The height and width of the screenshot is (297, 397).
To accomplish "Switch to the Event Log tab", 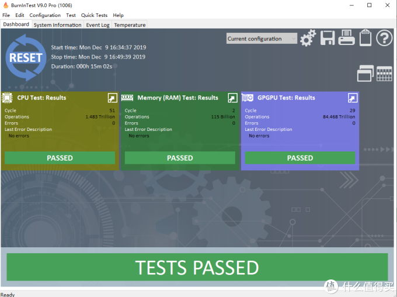I will click(97, 25).
